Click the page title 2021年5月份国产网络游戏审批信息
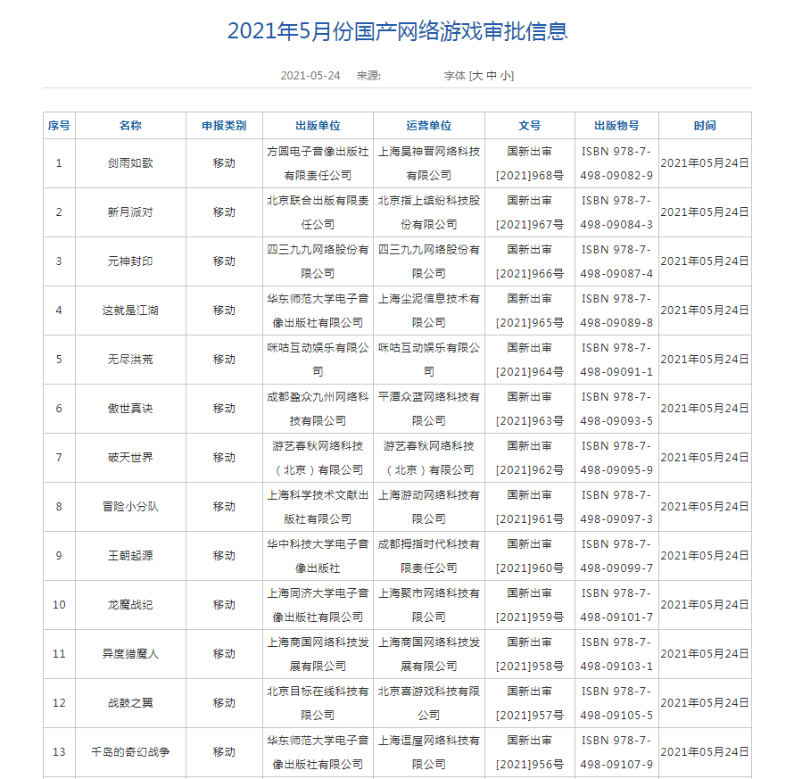794x779 pixels. point(398,31)
